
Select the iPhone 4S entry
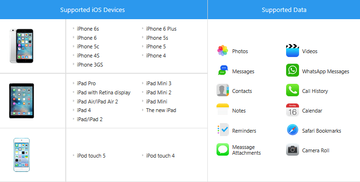tap(88, 56)
